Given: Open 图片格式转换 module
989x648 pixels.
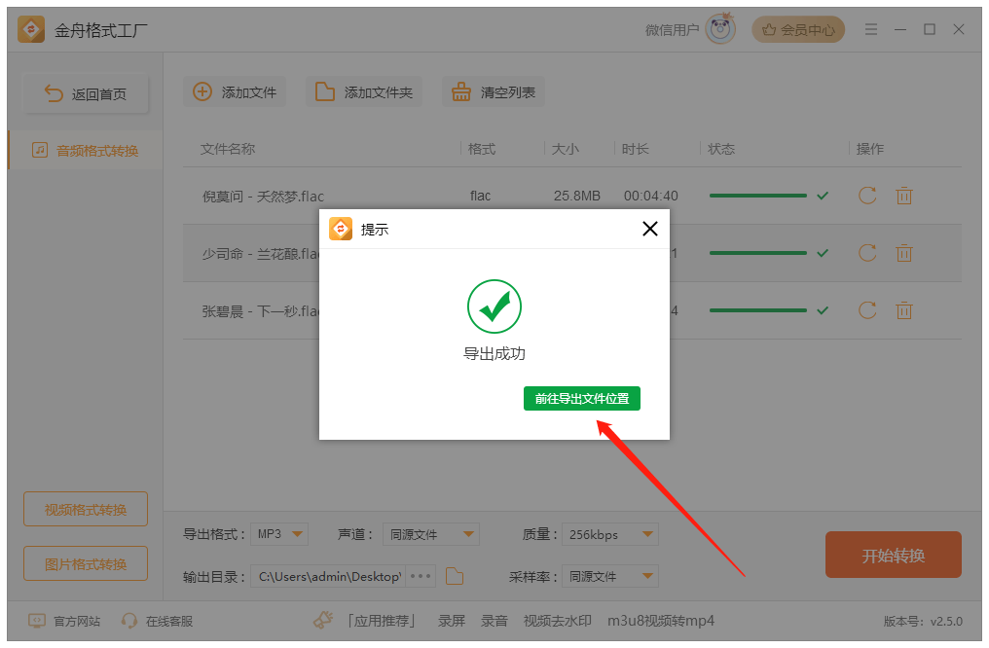Looking at the screenshot, I should pos(86,563).
